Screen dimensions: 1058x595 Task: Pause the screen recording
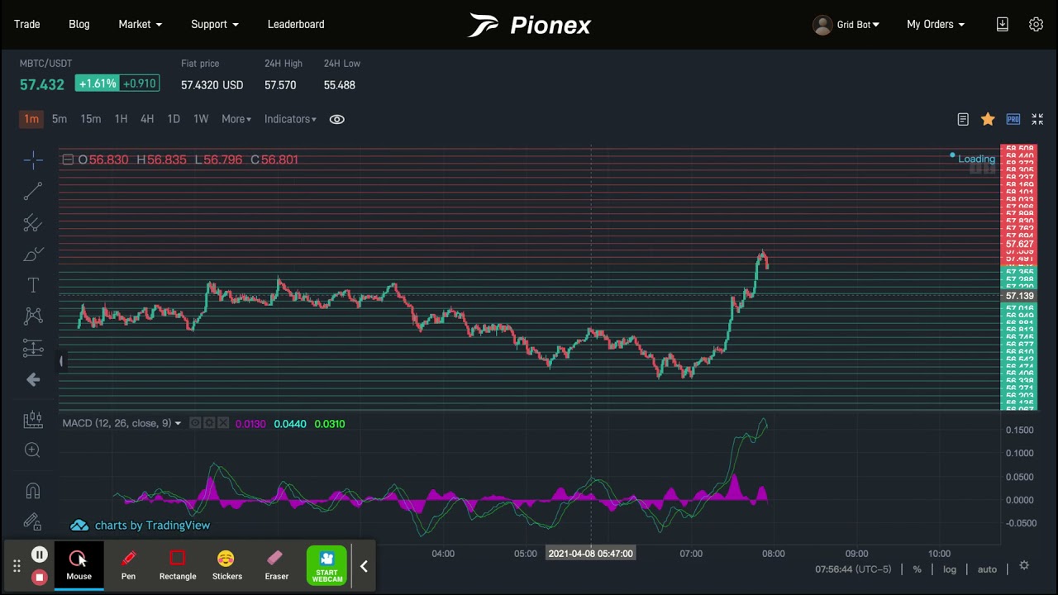(39, 555)
